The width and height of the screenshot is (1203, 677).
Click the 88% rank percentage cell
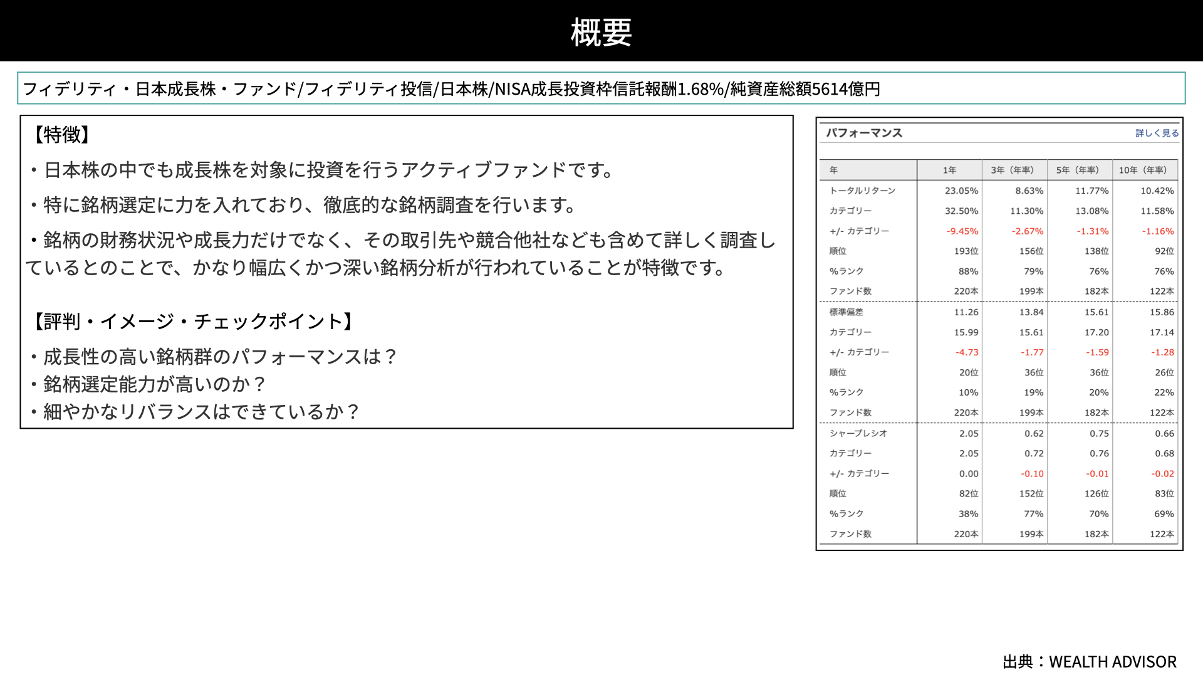click(968, 271)
